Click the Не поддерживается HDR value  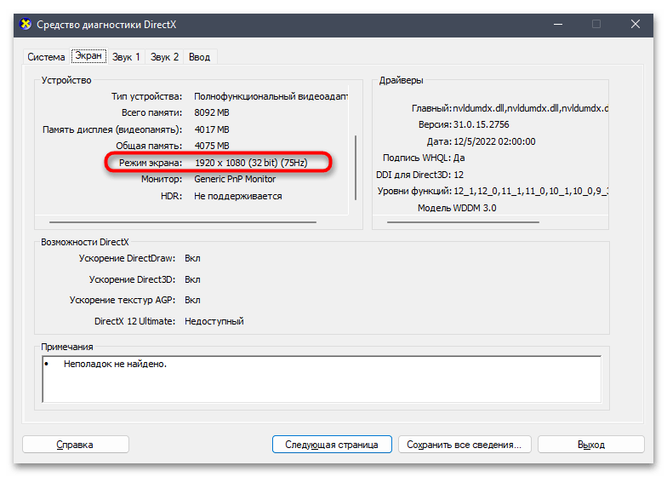[238, 196]
